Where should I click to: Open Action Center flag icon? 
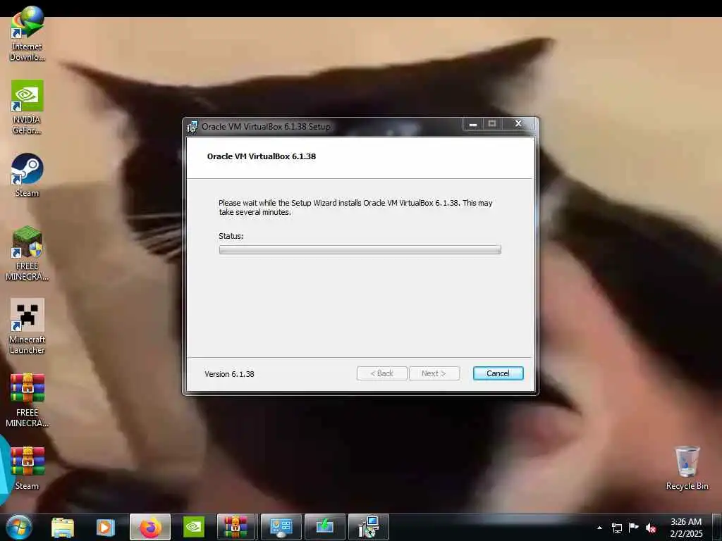coord(634,527)
